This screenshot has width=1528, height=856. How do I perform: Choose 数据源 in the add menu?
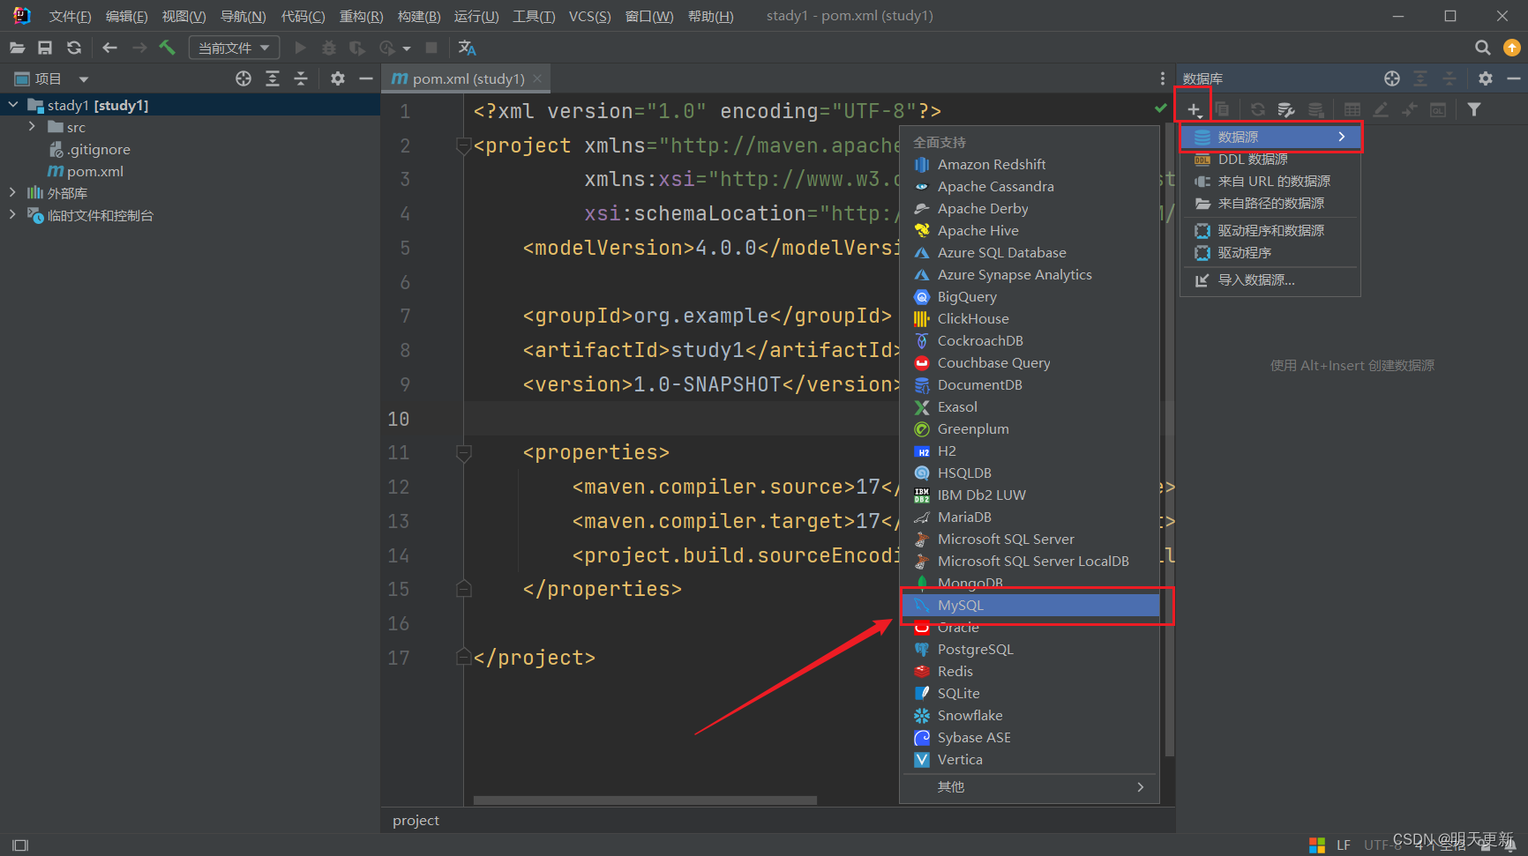(1270, 137)
